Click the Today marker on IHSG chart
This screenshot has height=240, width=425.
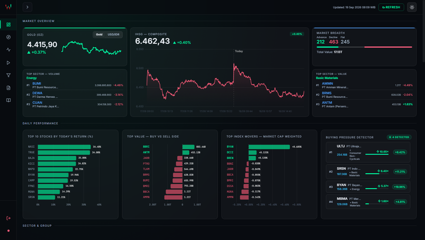pos(239,51)
